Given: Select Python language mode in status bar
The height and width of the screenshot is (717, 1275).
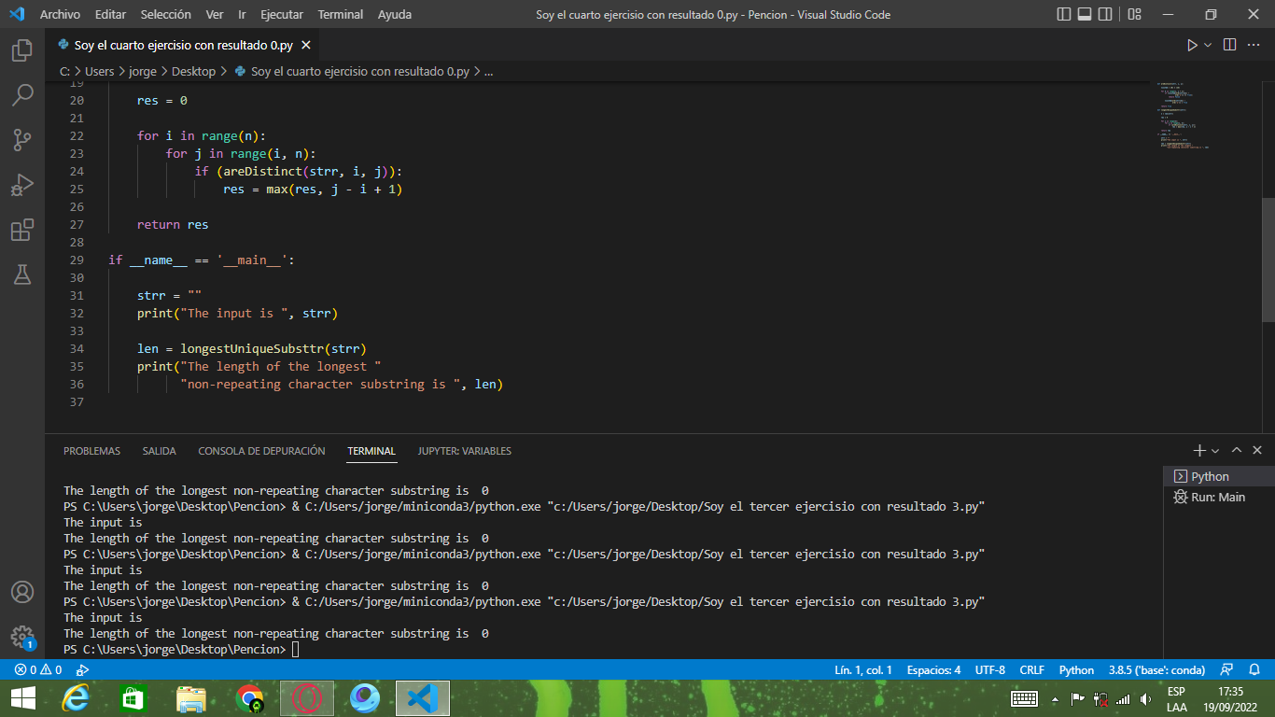Looking at the screenshot, I should pos(1076,669).
